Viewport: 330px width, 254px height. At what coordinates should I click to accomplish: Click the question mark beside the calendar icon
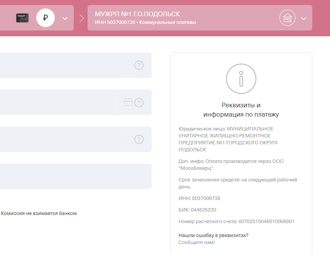(139, 103)
